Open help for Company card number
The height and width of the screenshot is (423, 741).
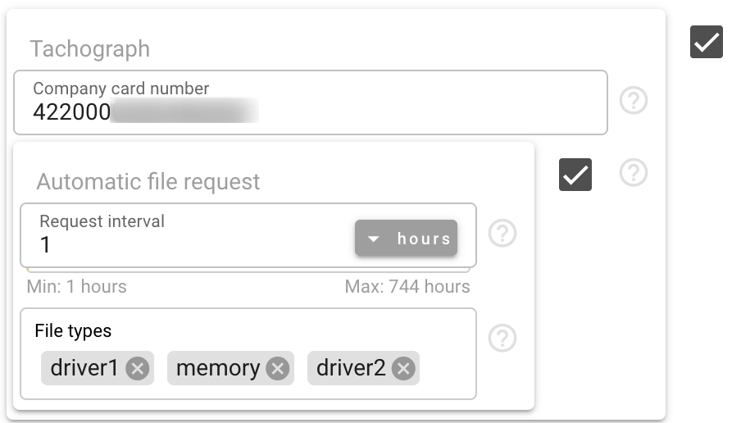pos(634,100)
